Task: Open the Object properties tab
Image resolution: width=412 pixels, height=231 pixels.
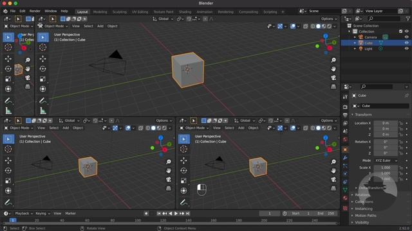Action: 345,150
